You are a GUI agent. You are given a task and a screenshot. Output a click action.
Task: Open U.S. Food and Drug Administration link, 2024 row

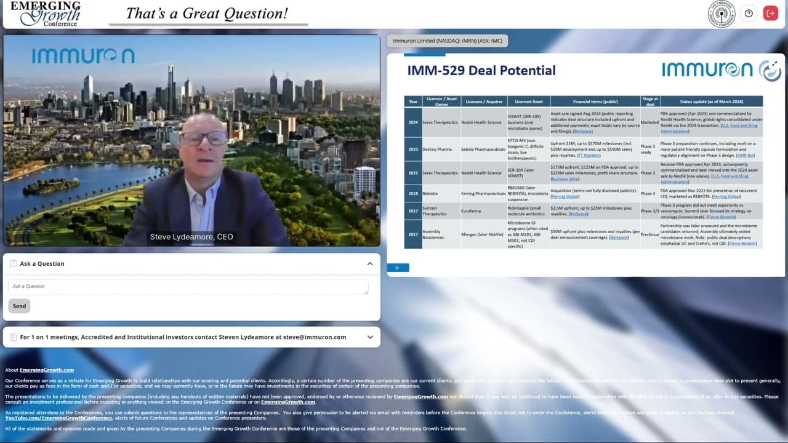click(x=709, y=128)
